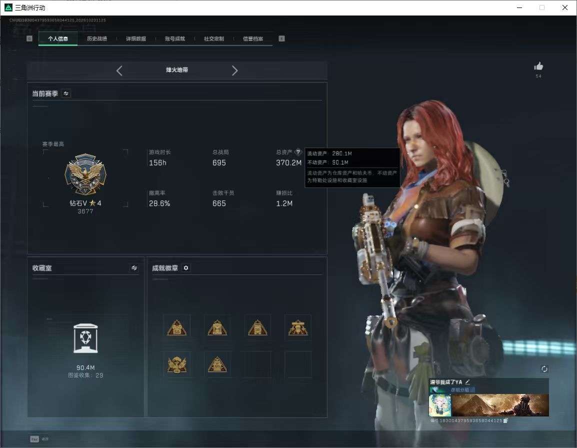Edit the nickname with the pencil icon

(x=467, y=381)
